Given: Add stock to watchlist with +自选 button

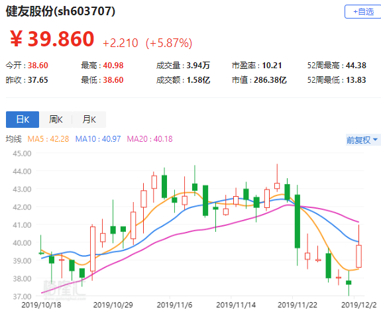Looking at the screenshot, I should coord(363,11).
